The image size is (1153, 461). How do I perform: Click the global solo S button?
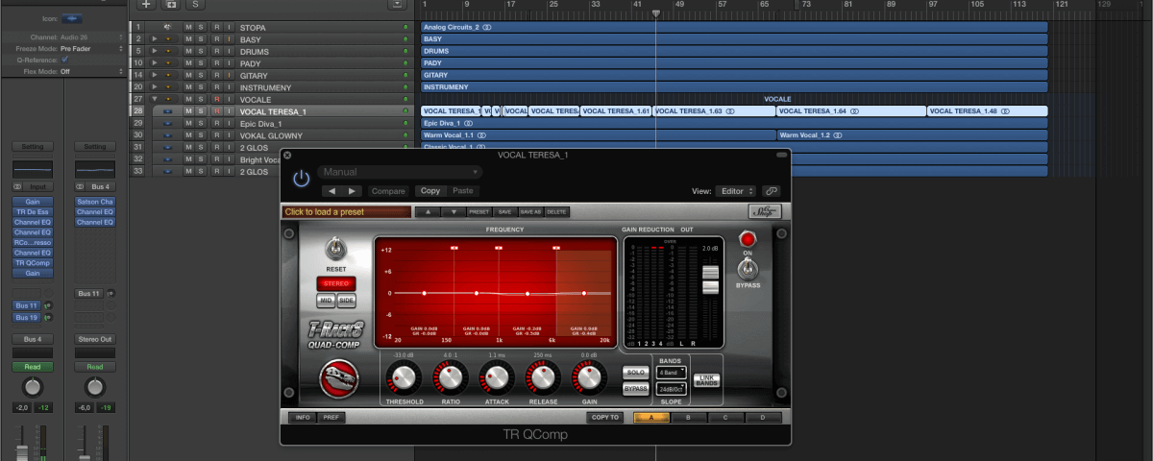point(195,5)
